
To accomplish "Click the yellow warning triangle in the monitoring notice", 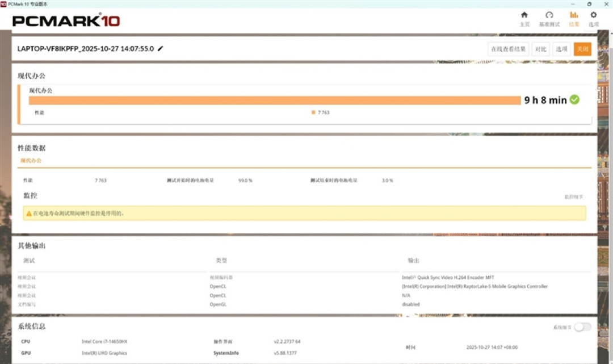I will pyautogui.click(x=28, y=214).
